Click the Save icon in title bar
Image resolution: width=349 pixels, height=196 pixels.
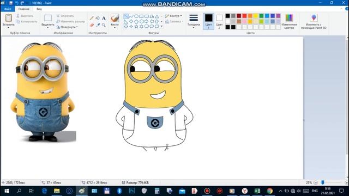(11, 3)
